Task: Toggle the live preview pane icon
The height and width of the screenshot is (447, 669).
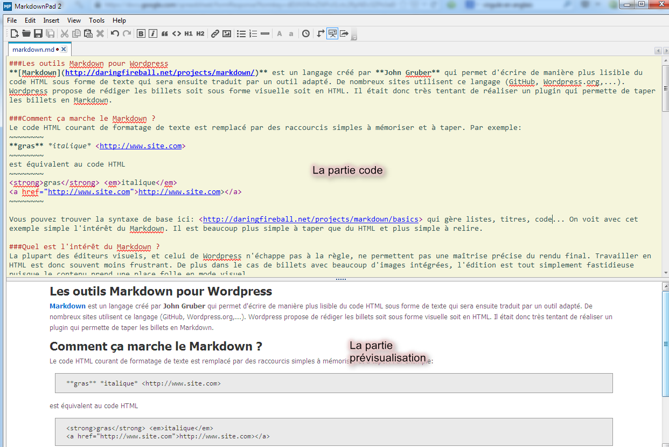Action: click(x=332, y=33)
